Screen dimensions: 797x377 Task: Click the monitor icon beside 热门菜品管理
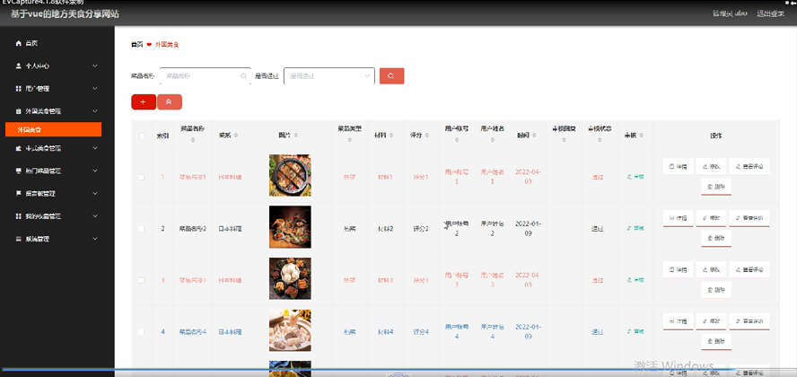tap(19, 171)
